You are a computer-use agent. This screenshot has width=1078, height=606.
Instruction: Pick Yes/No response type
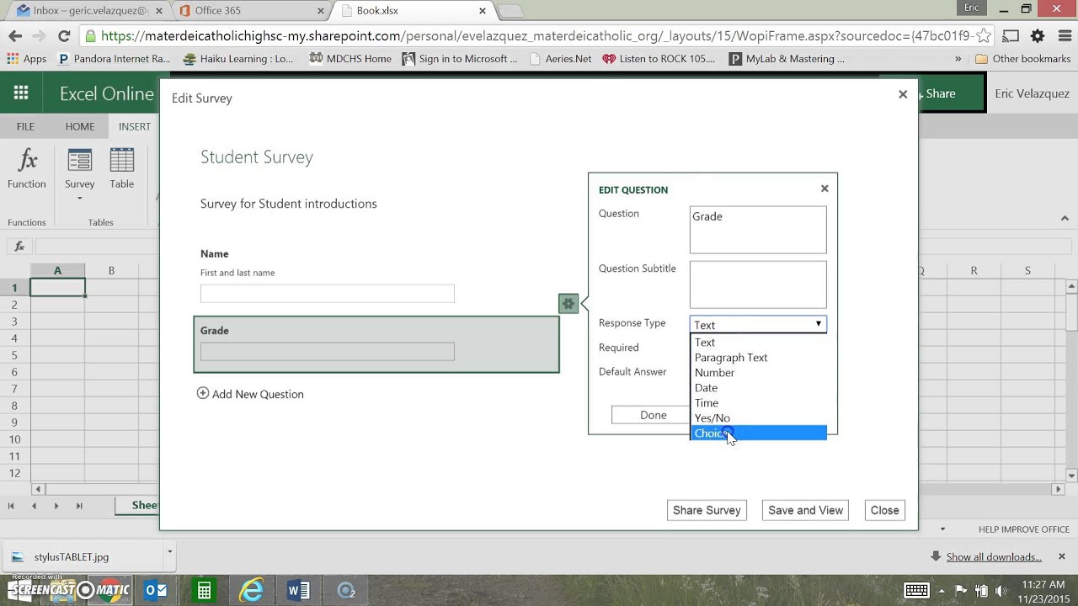(758, 417)
